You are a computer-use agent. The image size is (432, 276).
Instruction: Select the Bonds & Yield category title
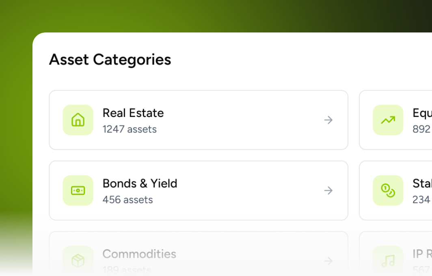(x=140, y=183)
